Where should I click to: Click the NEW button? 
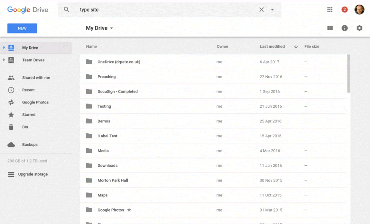click(22, 28)
